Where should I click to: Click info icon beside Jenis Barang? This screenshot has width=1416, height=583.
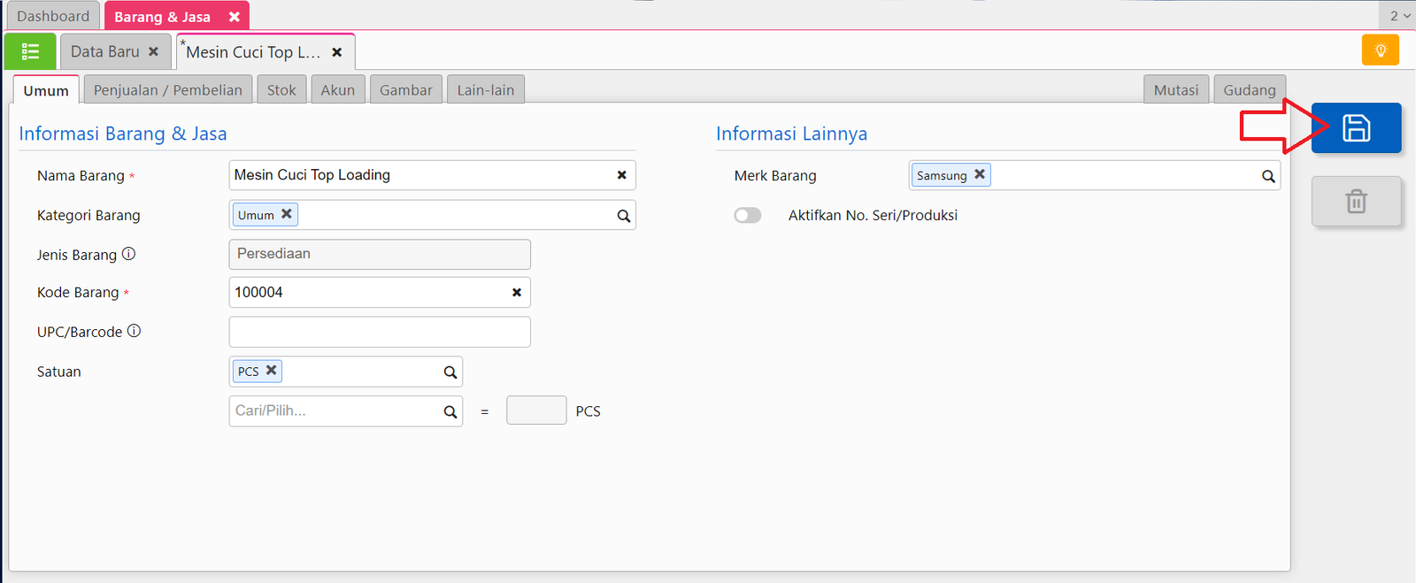[129, 254]
